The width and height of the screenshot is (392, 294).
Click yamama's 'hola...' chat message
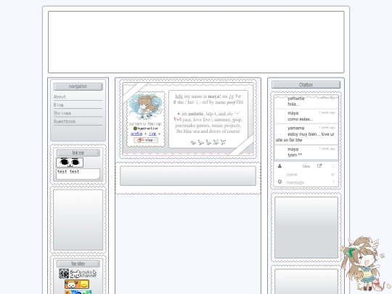293,105
